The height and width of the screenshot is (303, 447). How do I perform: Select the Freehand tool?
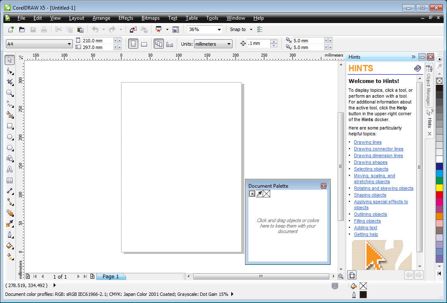pyautogui.click(x=10, y=104)
